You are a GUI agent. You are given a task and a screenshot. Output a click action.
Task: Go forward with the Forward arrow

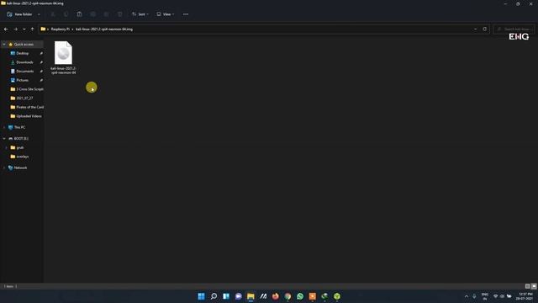(15, 29)
